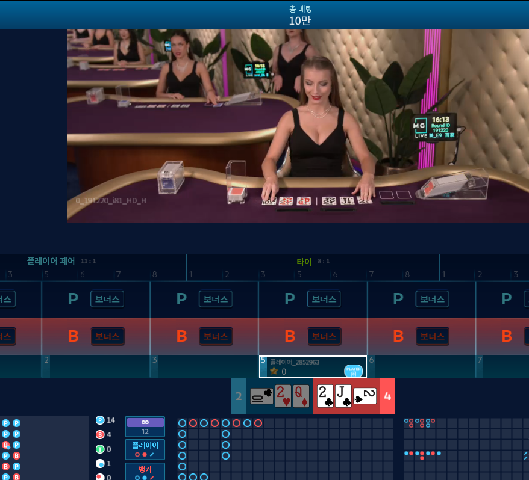The image size is (529, 480).
Task: Click the Banker hand's Jack of clubs card
Action: click(343, 396)
